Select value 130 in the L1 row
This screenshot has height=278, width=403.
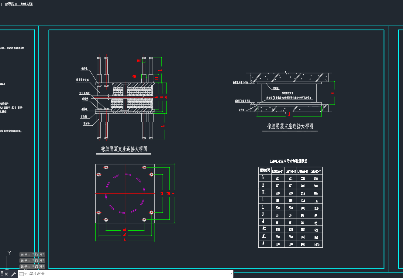[x=303, y=201]
